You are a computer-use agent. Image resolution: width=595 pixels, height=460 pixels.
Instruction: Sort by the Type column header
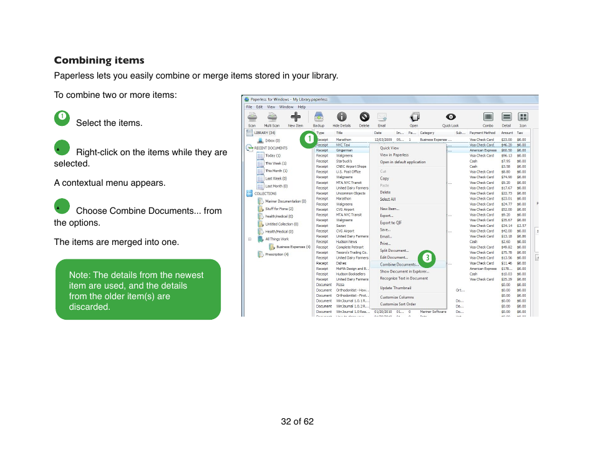point(321,133)
